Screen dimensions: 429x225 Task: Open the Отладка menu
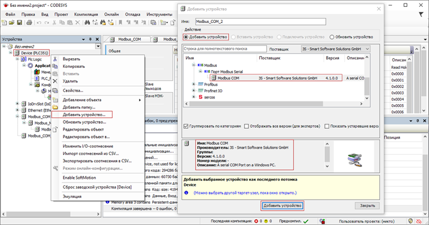coord(133,14)
